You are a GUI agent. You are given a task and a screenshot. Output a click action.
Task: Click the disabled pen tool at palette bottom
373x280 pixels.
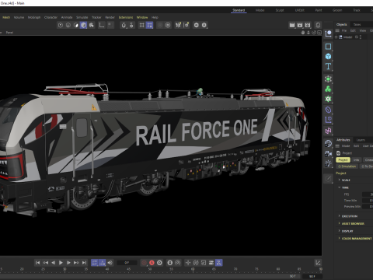click(x=328, y=178)
